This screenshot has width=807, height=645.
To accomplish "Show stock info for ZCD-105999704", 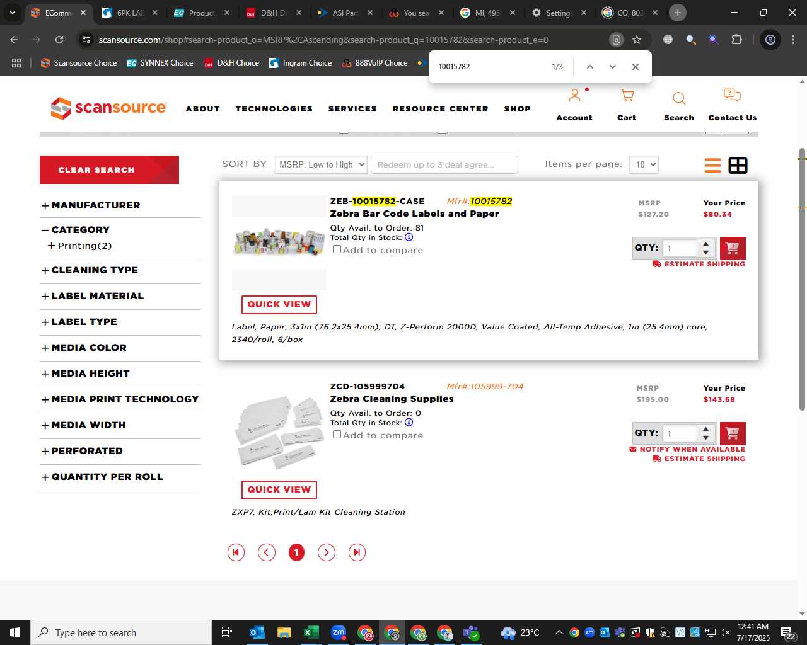I will (409, 423).
